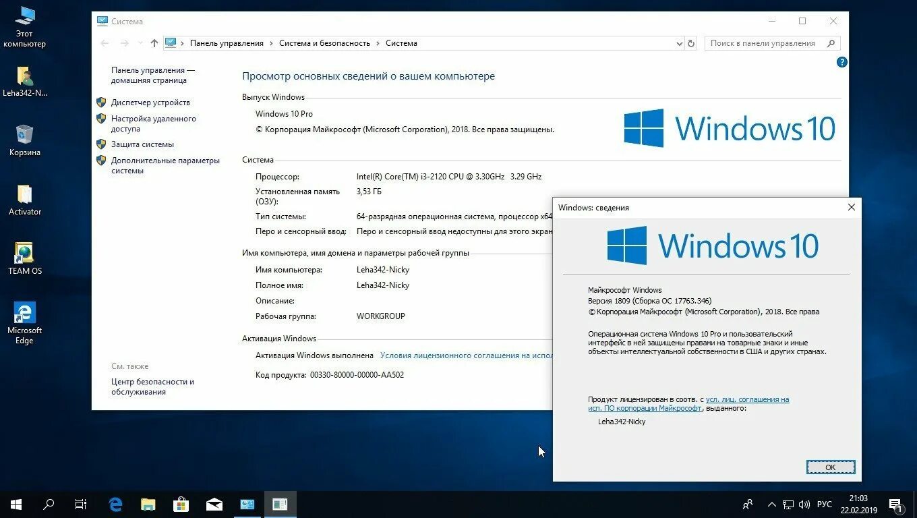Open Защита системы link
The width and height of the screenshot is (917, 518).
tap(142, 144)
